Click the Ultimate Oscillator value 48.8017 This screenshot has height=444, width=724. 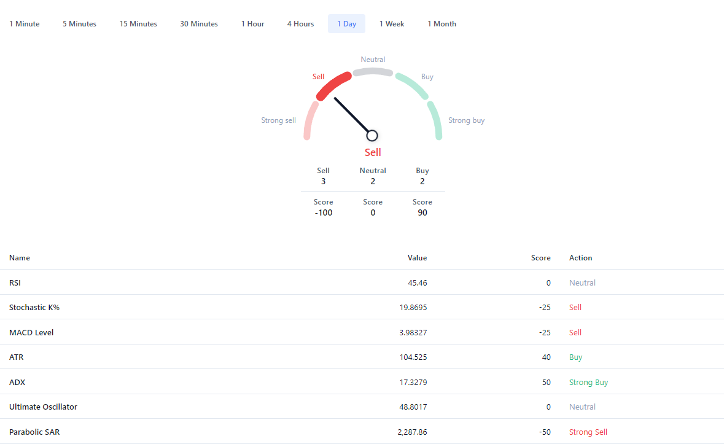coord(413,407)
